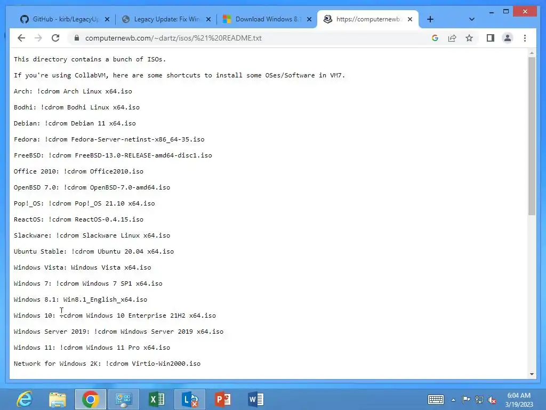Image resolution: width=546 pixels, height=410 pixels.
Task: Click the forward navigation arrow
Action: point(38,38)
